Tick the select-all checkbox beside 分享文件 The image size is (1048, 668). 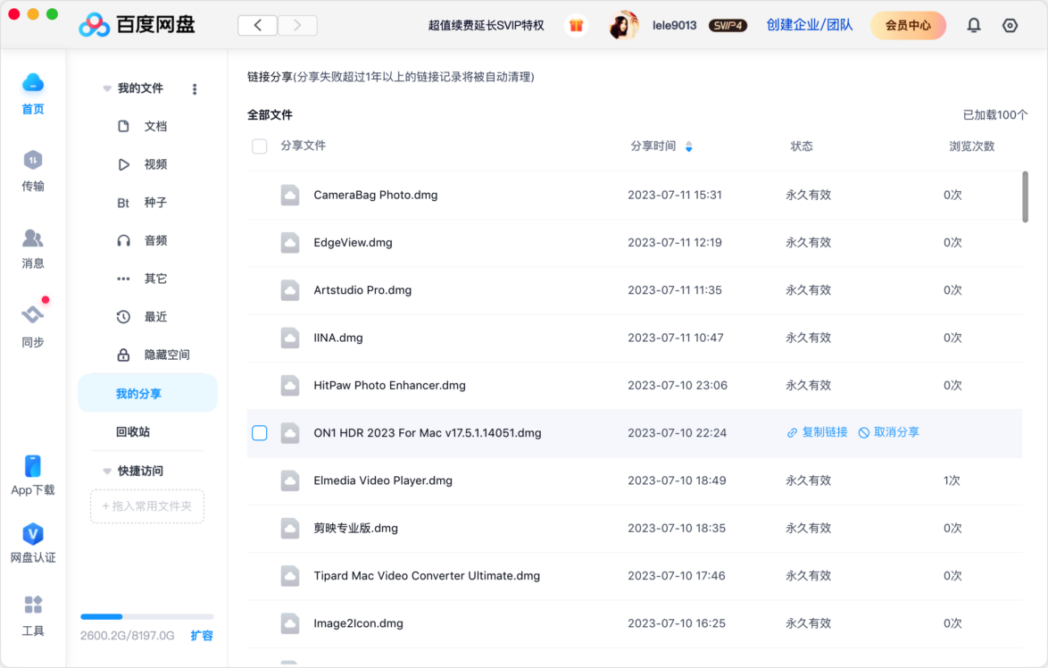point(260,146)
